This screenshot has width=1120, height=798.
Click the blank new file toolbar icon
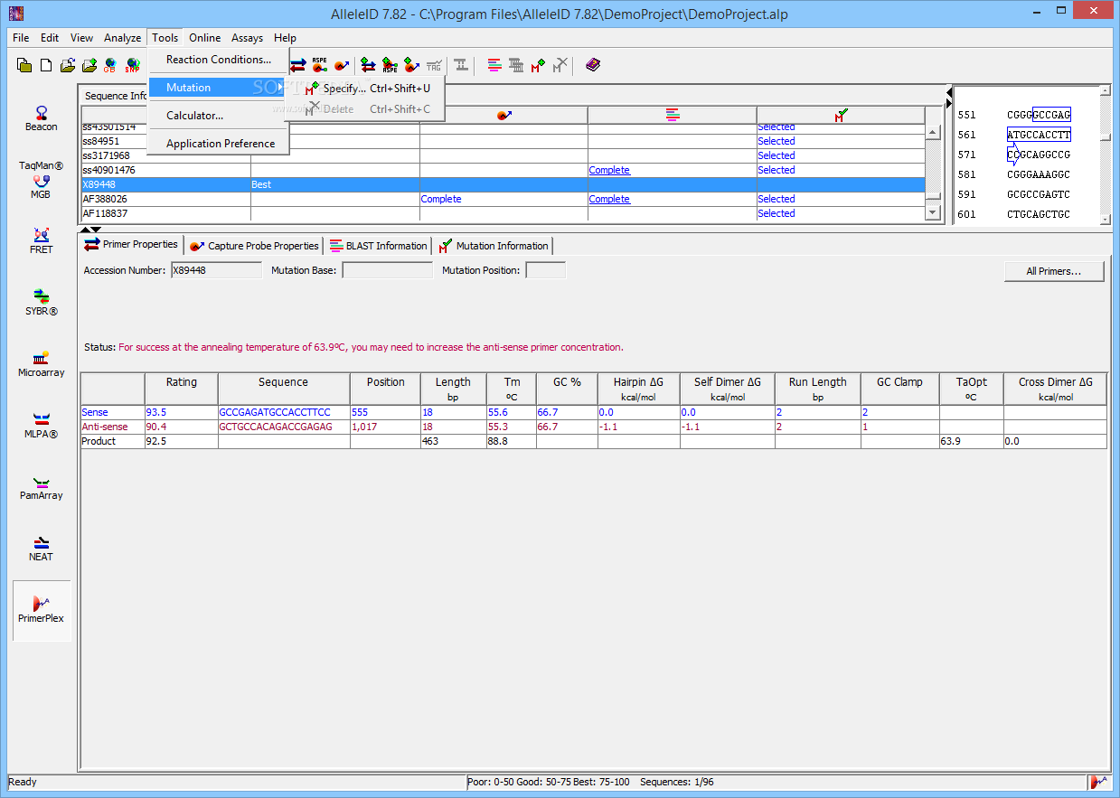[46, 65]
